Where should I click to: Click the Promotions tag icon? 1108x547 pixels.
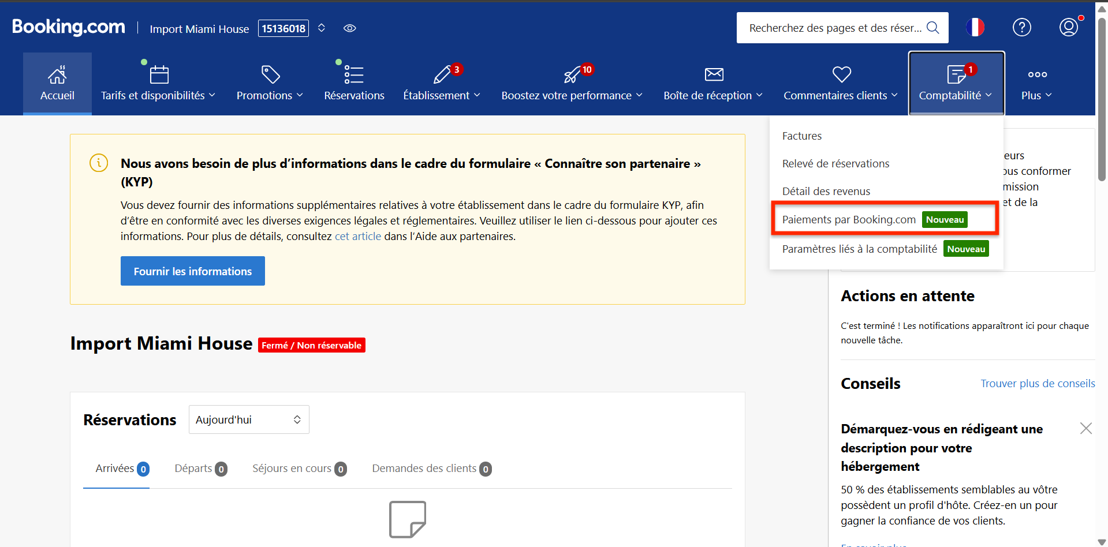(x=270, y=75)
